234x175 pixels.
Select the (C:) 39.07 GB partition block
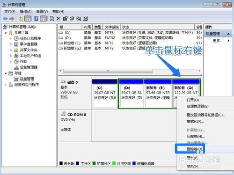tap(105, 94)
